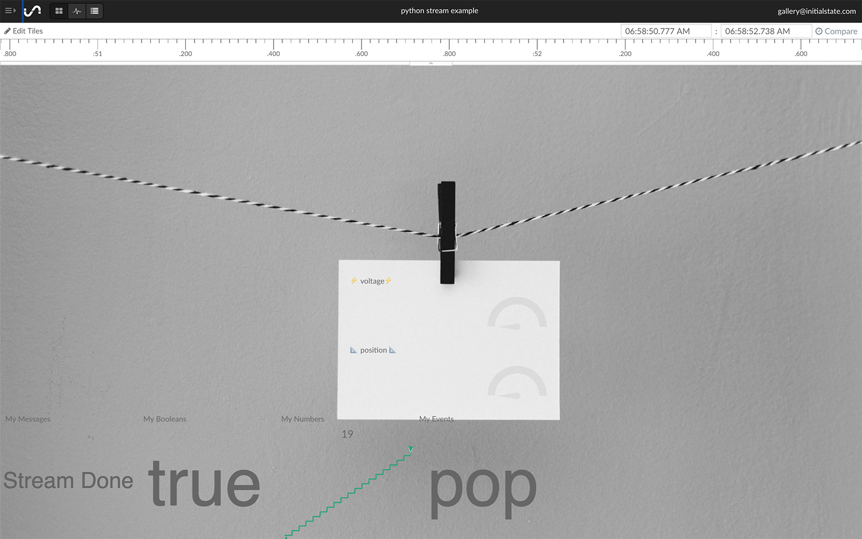Click the voltage gauge dial
Screen dimensions: 862x539
[x=517, y=314]
